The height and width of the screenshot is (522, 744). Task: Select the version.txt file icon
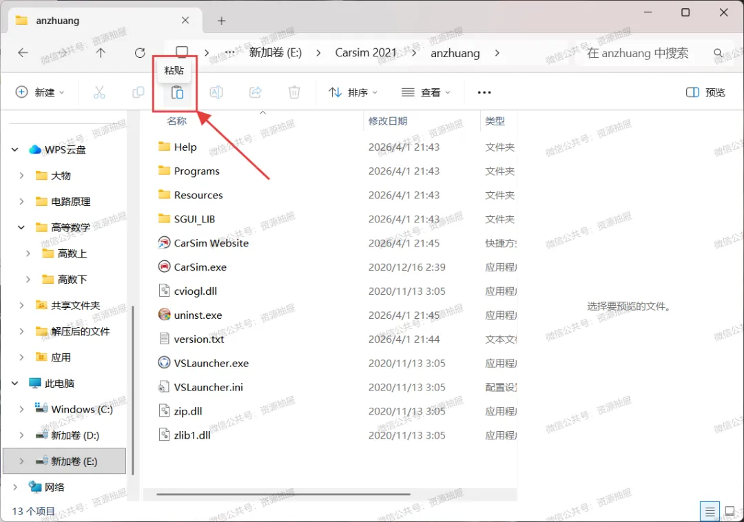click(x=164, y=339)
